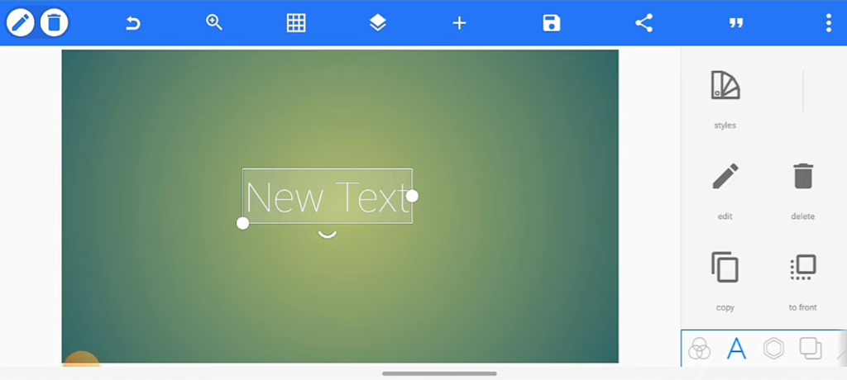Viewport: 847px width, 380px height.
Task: Share the design via share icon
Action: (x=644, y=23)
